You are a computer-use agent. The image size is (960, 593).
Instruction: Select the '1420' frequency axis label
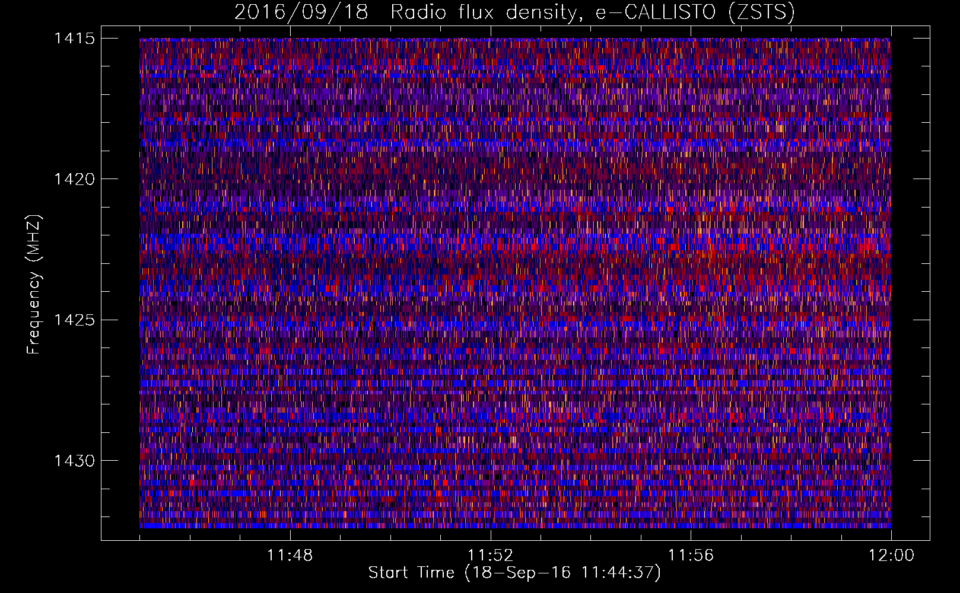[x=74, y=179]
